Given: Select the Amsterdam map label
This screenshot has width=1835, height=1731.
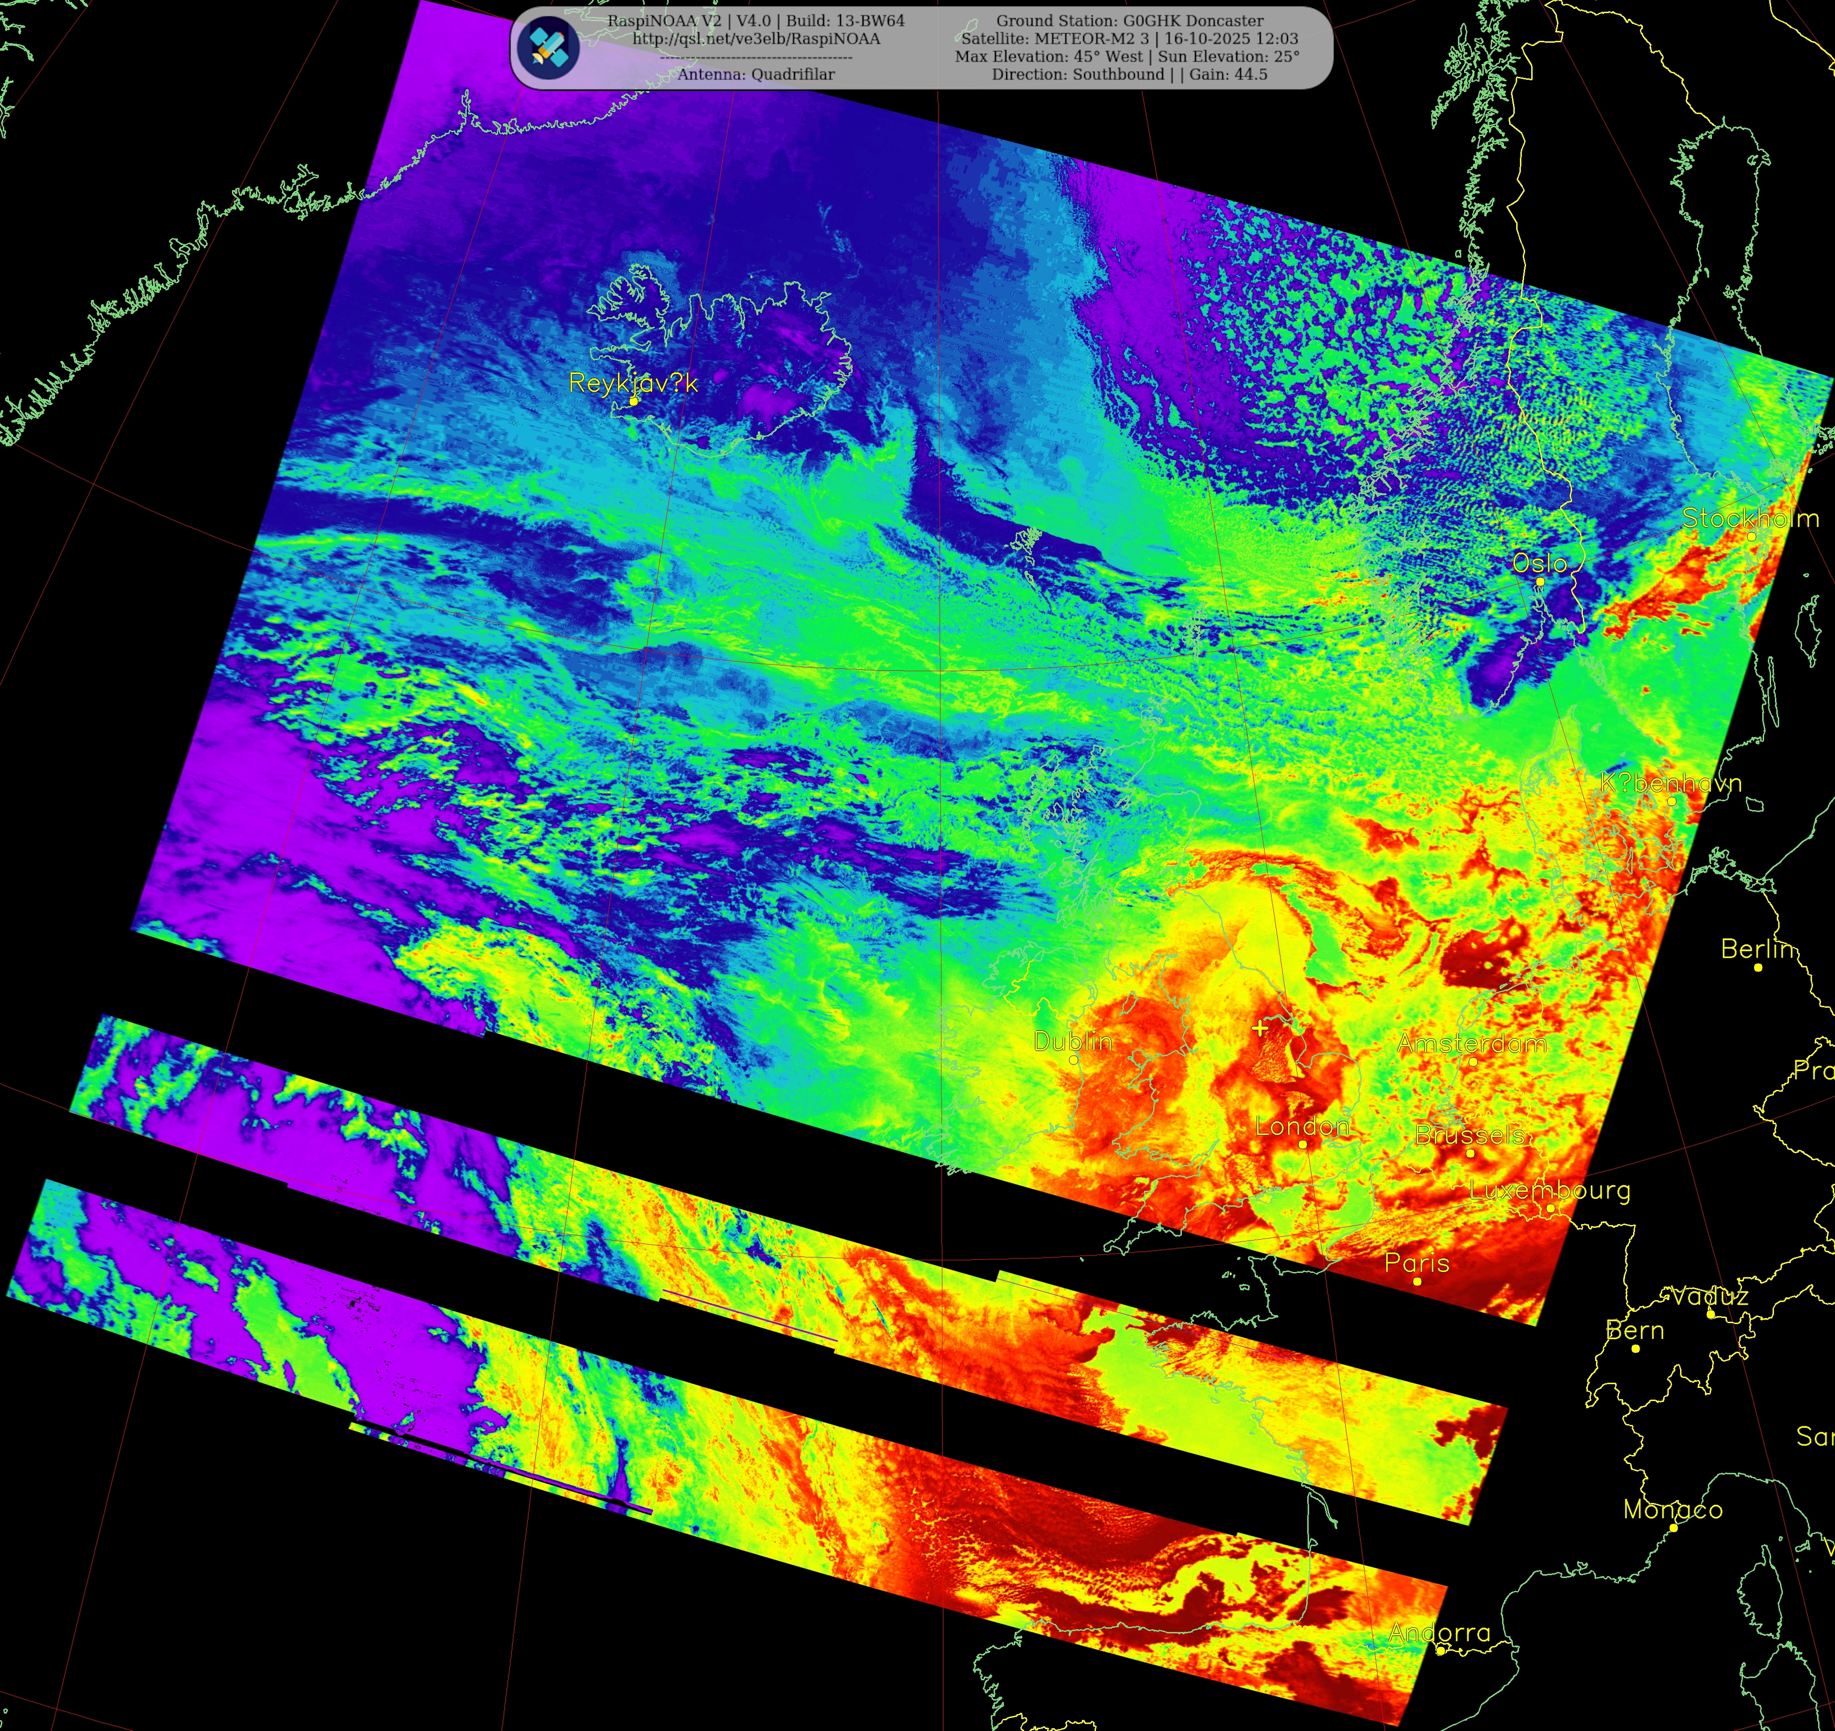Looking at the screenshot, I should point(1471,1043).
